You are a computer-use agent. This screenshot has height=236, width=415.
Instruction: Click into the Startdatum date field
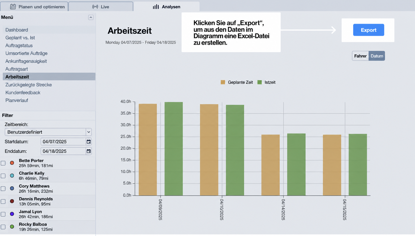click(63, 142)
